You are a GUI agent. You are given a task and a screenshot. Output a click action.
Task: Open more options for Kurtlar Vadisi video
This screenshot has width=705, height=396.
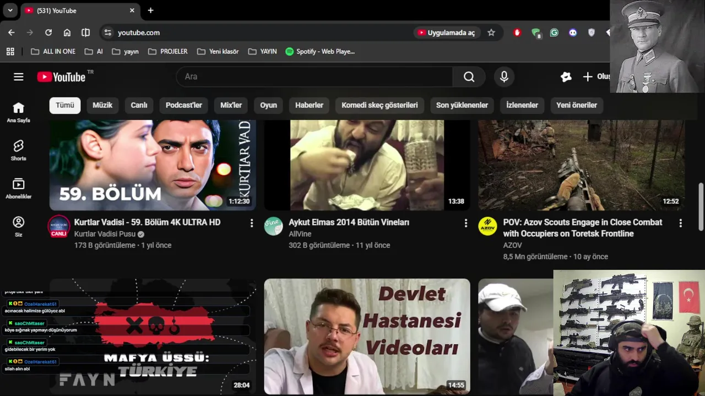click(252, 223)
